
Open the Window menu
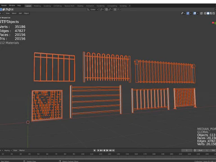(x=12, y=5)
